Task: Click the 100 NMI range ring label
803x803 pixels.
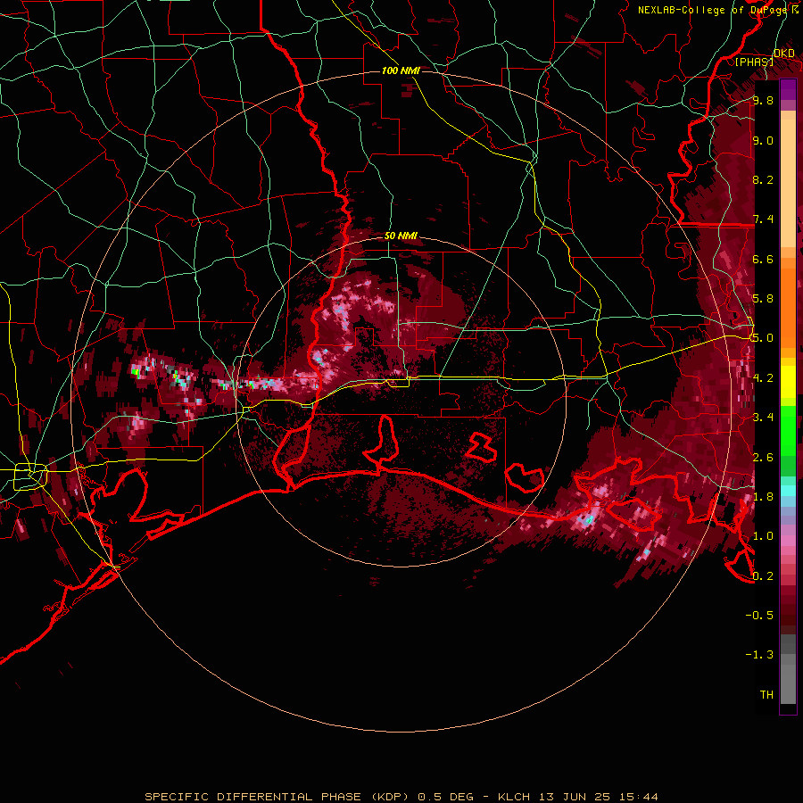Action: tap(401, 70)
